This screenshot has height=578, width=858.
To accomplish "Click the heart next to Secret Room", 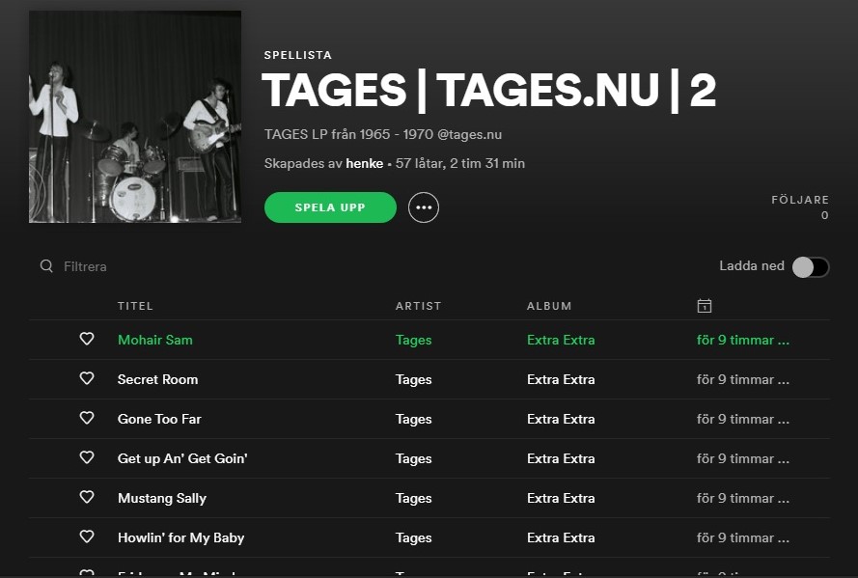I will coord(87,379).
